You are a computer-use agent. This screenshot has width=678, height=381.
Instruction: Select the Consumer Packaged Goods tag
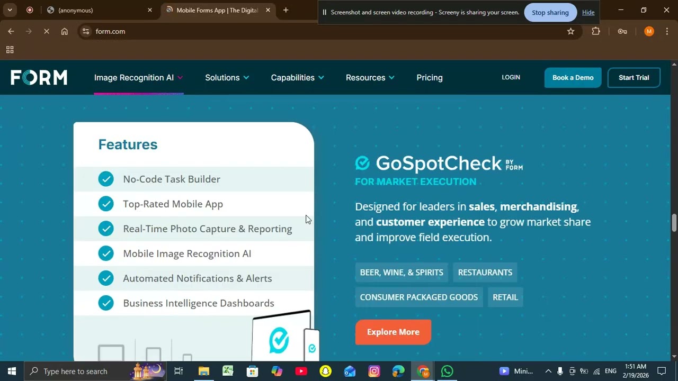419,297
